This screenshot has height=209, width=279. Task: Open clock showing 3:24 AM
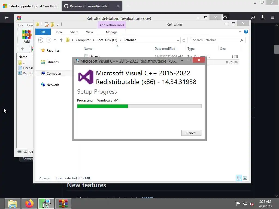265,204
